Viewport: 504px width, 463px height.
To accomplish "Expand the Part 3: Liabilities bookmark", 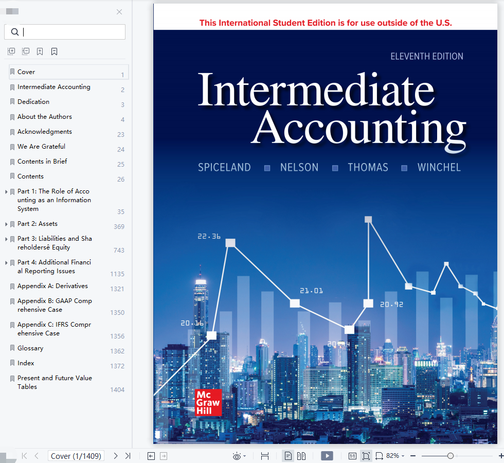I will [x=6, y=239].
